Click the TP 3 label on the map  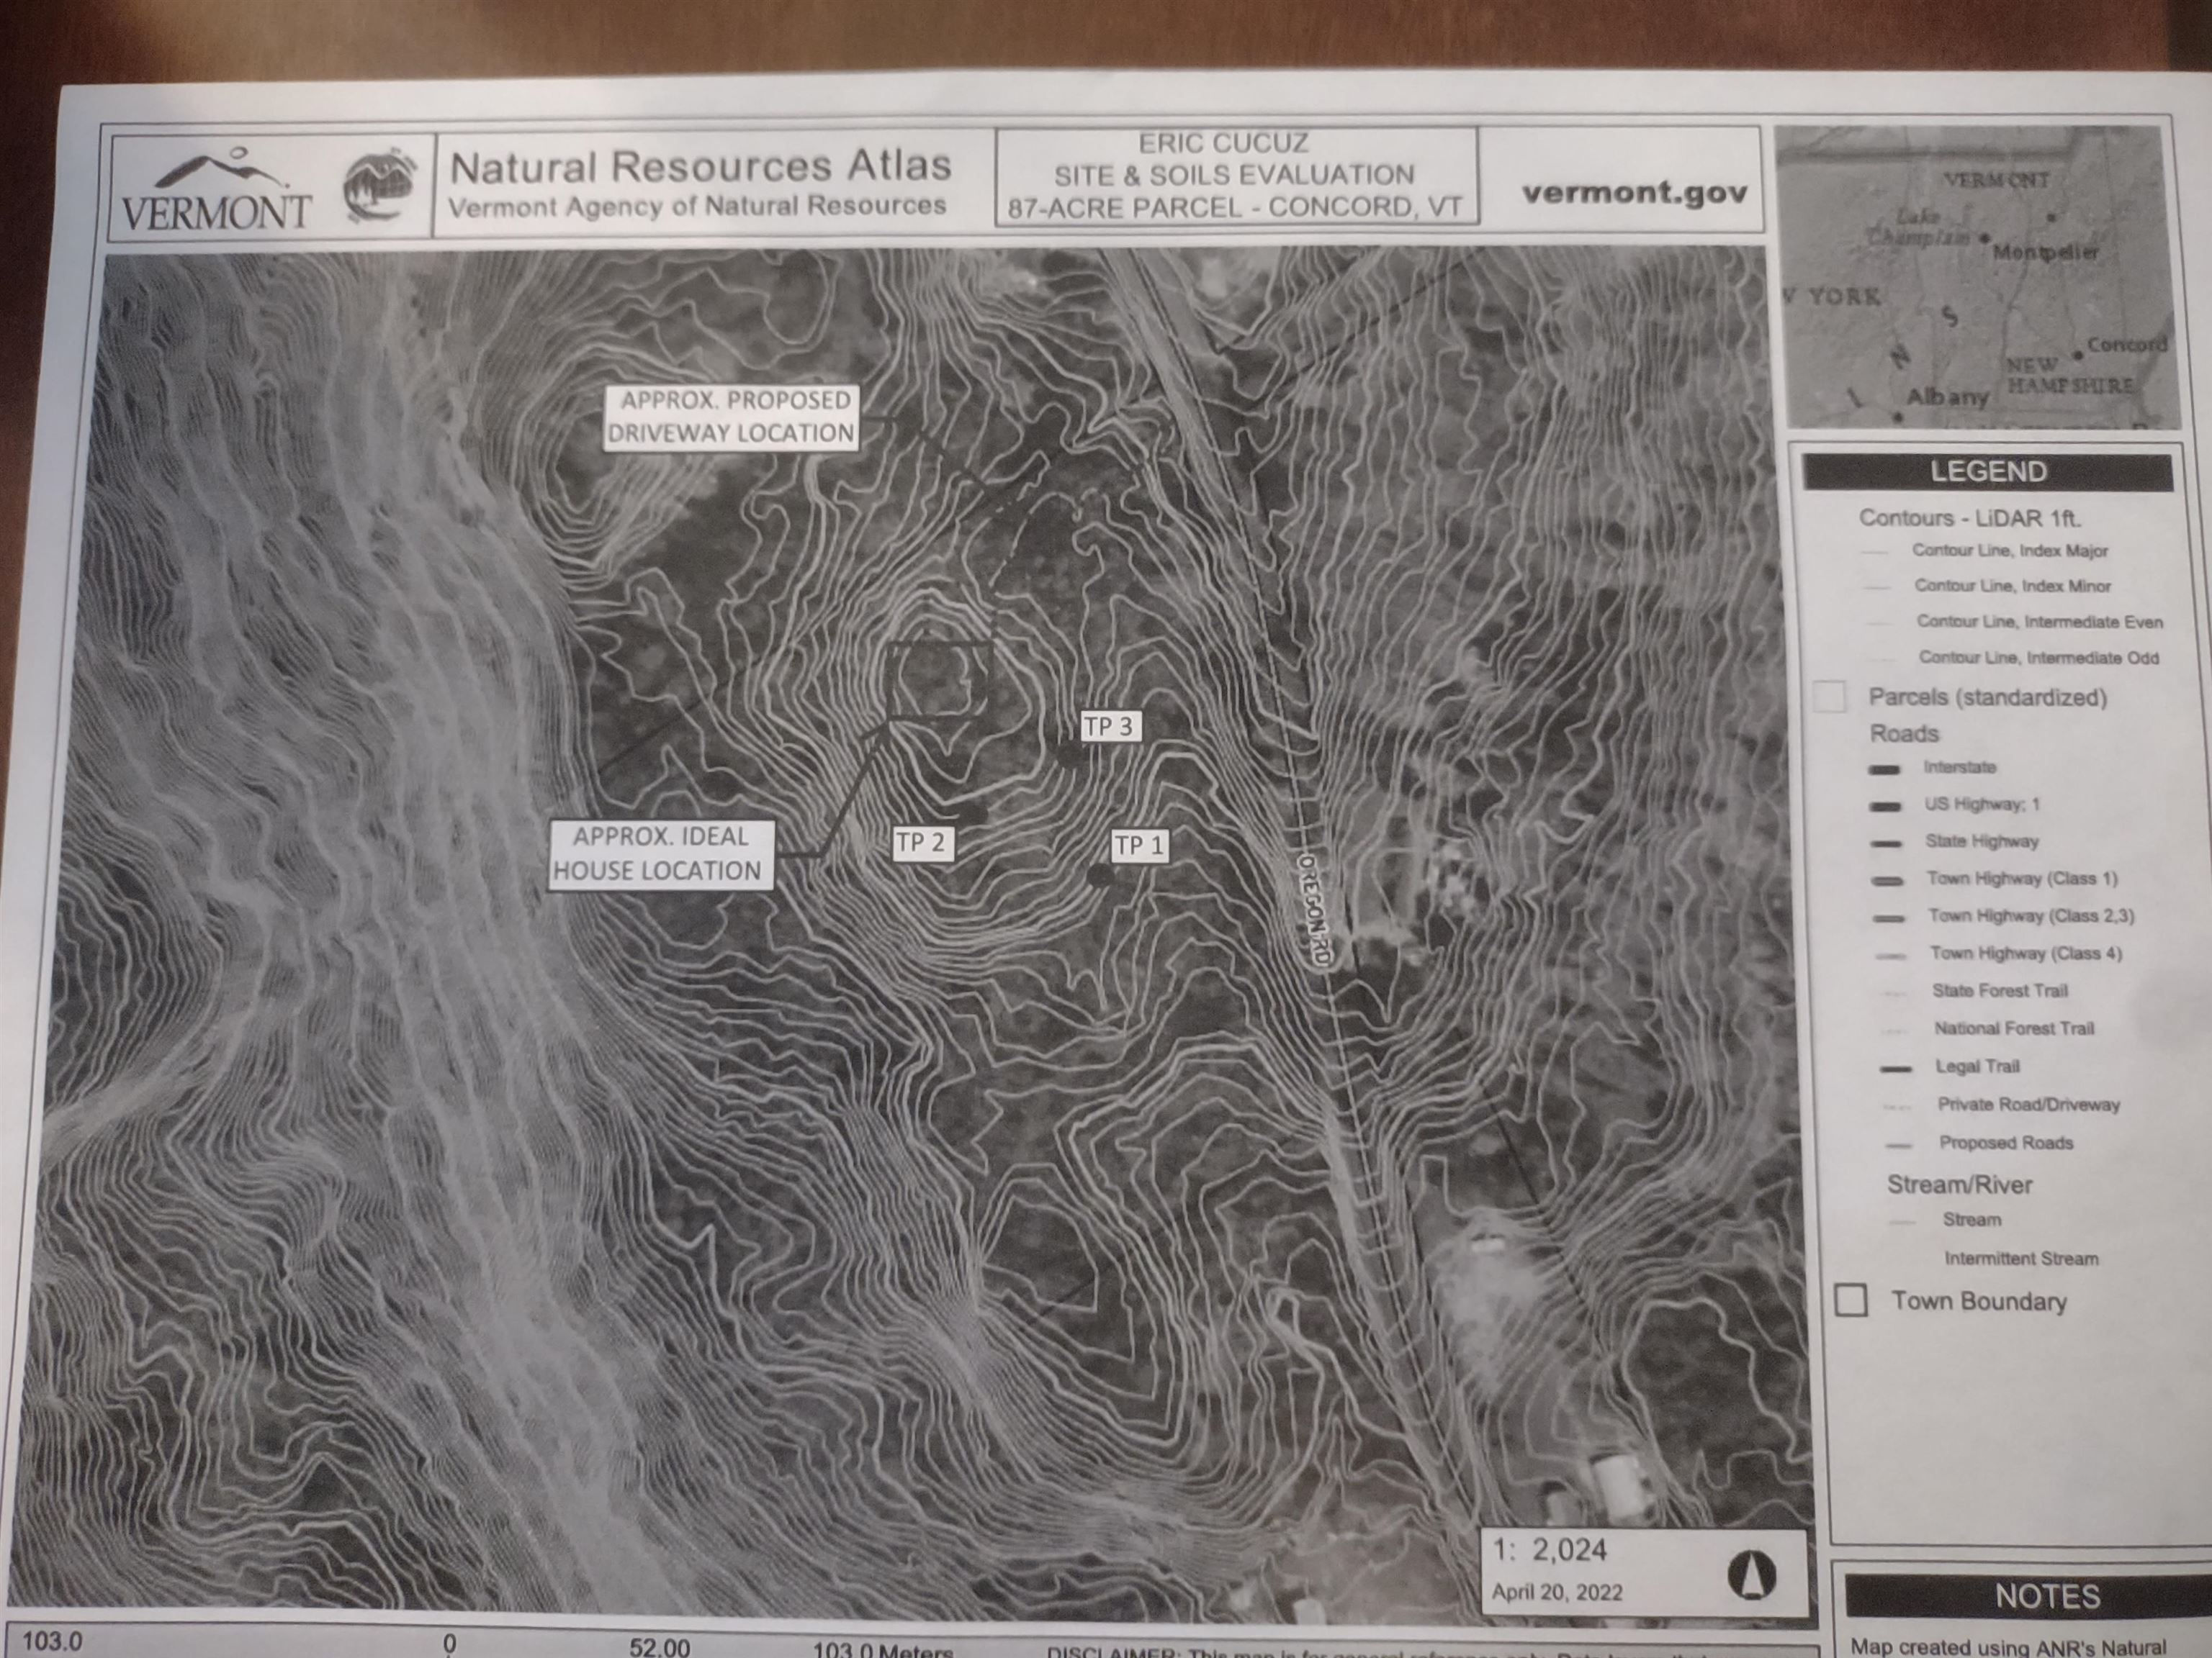[x=1109, y=725]
